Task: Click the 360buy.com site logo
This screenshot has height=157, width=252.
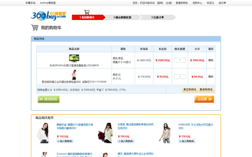Action: click(x=48, y=16)
